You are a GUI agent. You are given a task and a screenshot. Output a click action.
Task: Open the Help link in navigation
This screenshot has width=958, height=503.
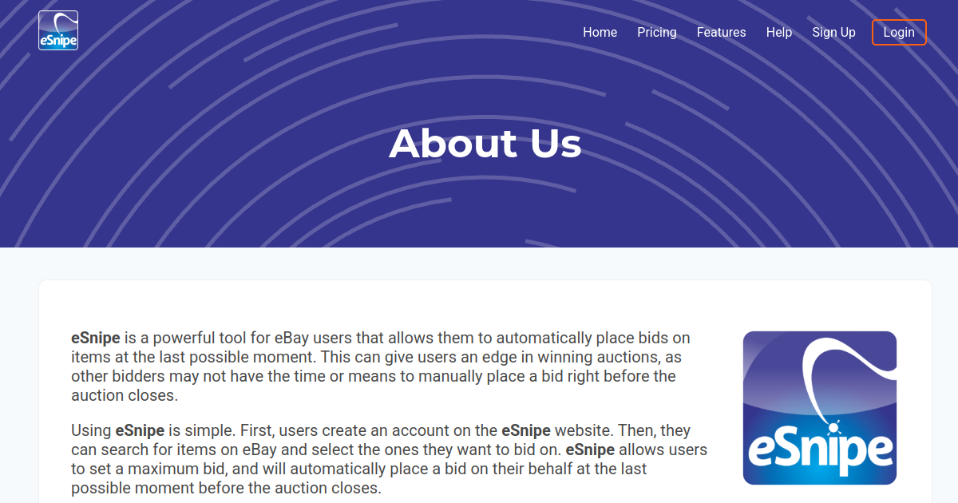click(778, 32)
